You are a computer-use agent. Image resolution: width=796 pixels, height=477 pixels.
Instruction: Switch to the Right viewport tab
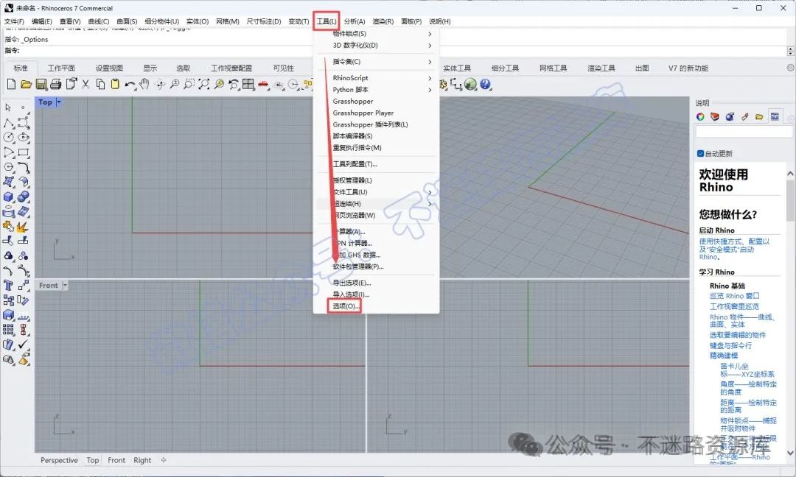[142, 460]
